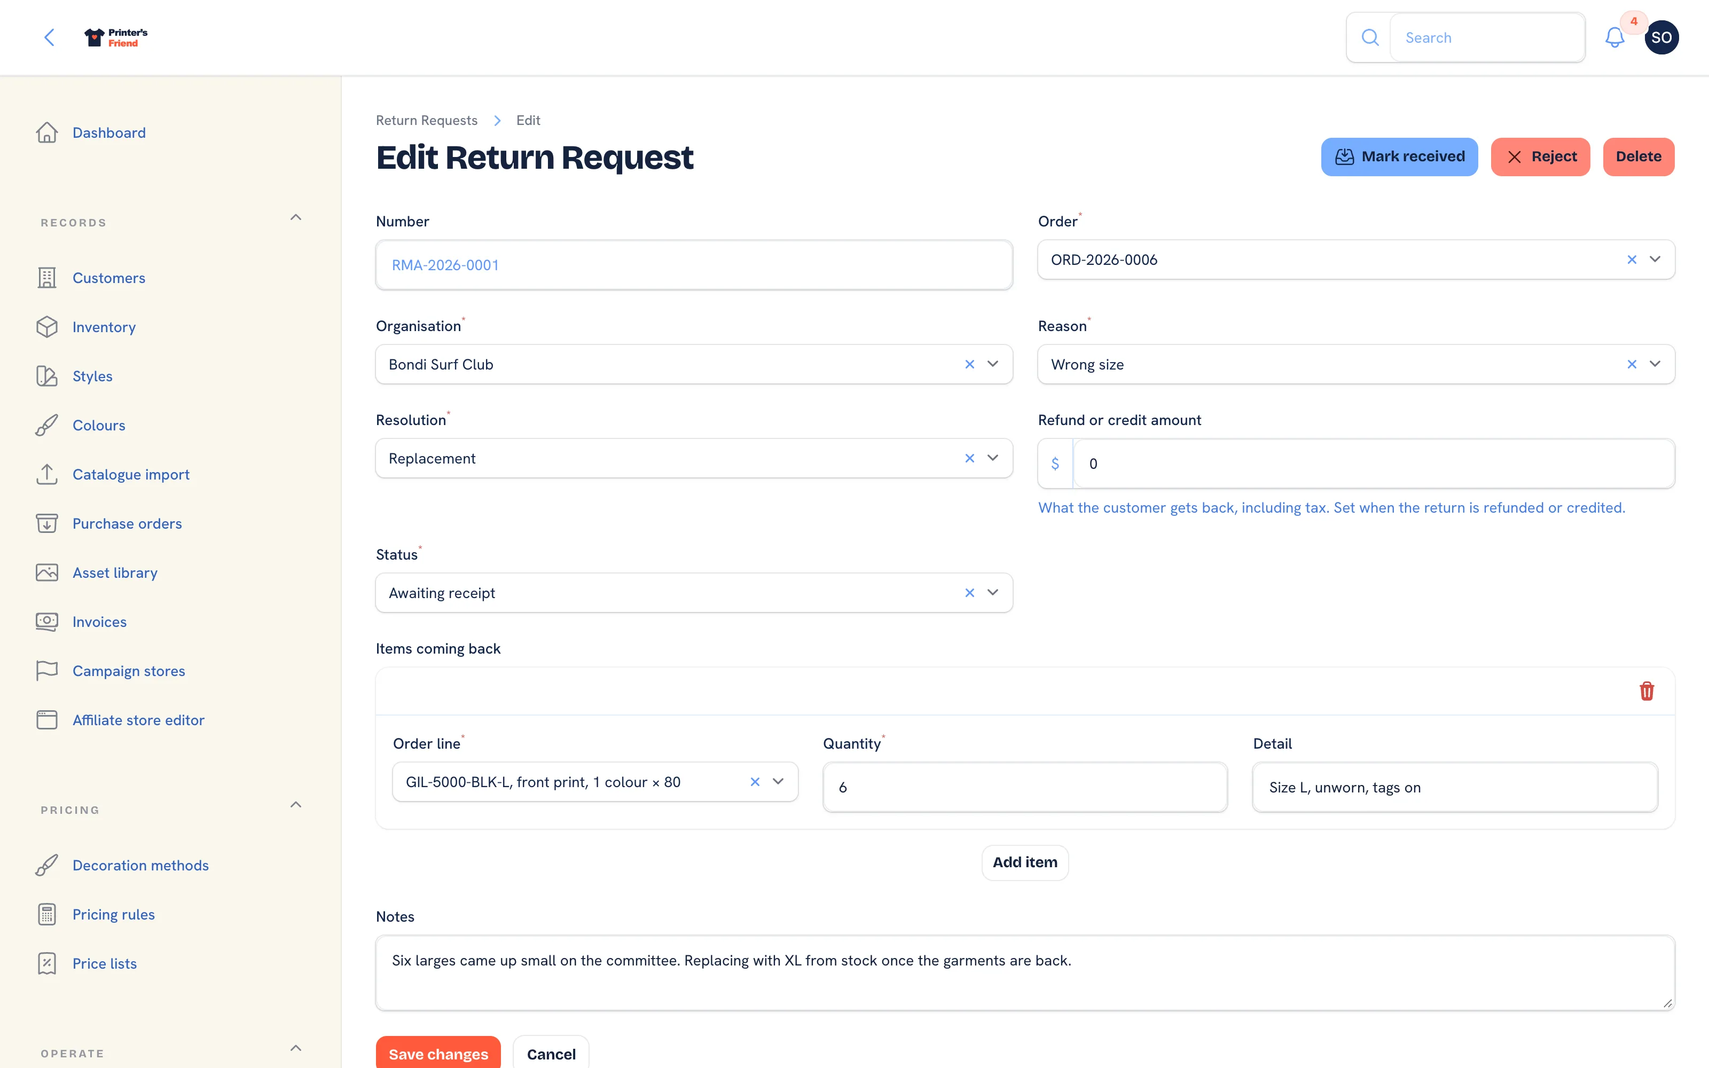Focus the Refund or credit amount field
The width and height of the screenshot is (1709, 1068).
pos(1374,464)
